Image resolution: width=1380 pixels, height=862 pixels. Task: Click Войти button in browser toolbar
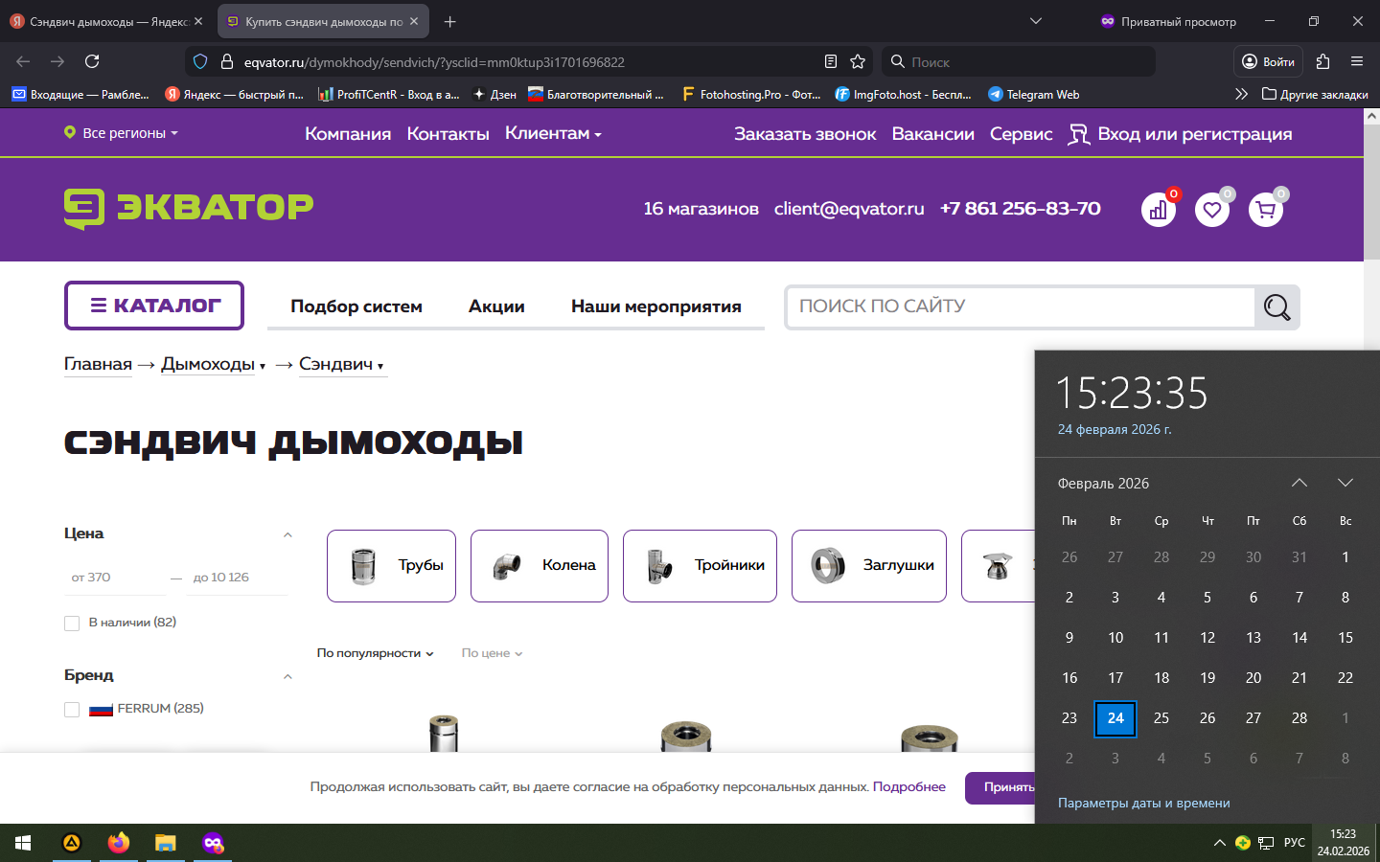tap(1268, 61)
